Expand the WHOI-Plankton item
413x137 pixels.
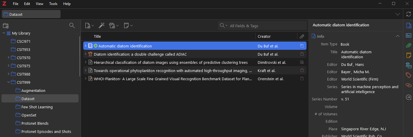tap(86, 79)
